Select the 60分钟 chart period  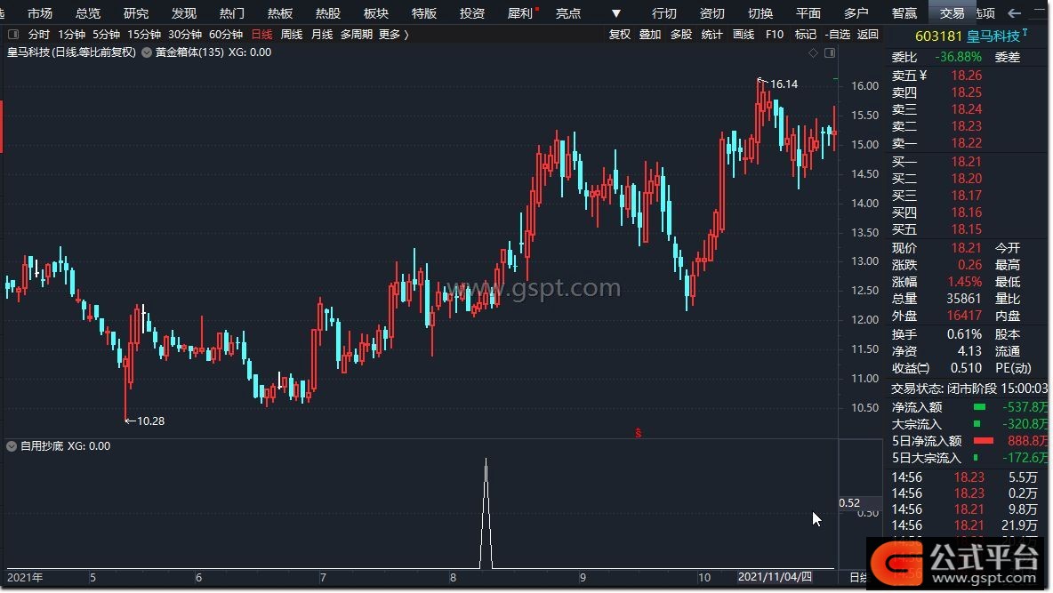(226, 35)
